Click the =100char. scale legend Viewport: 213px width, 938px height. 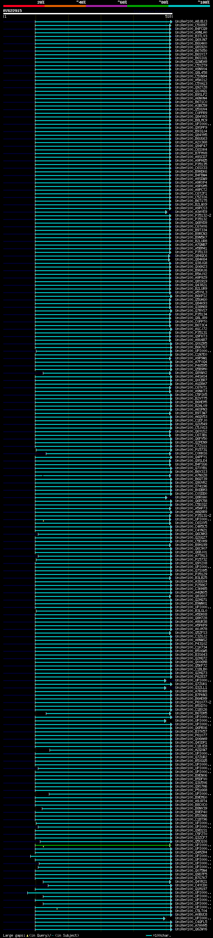[x=158, y=935]
